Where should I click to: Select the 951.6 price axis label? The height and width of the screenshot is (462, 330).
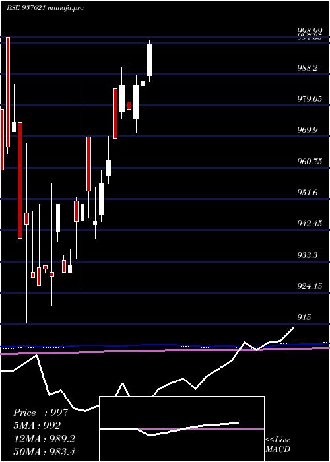click(x=308, y=193)
